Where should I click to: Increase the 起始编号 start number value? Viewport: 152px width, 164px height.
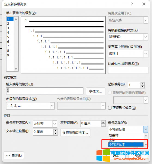(142, 84)
